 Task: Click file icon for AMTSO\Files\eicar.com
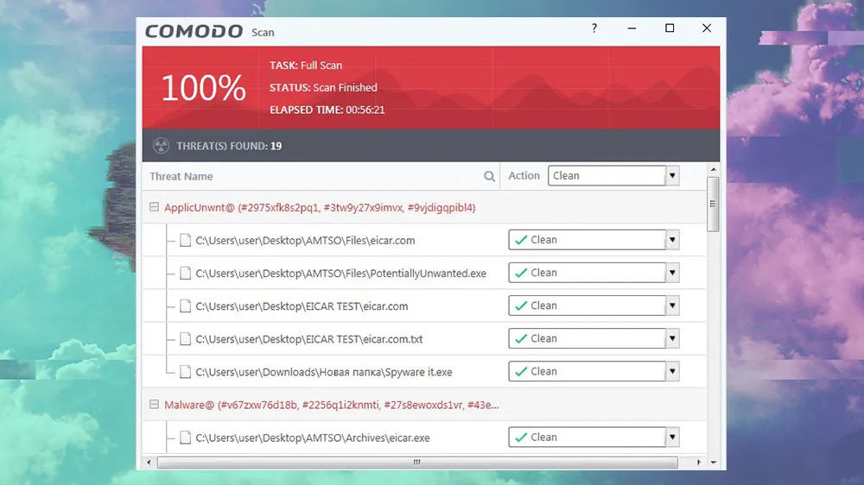[x=185, y=241]
